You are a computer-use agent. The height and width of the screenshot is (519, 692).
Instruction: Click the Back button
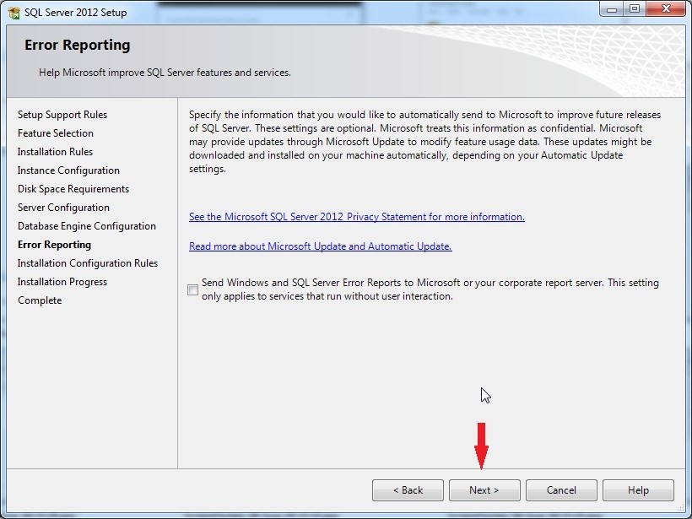coord(408,489)
